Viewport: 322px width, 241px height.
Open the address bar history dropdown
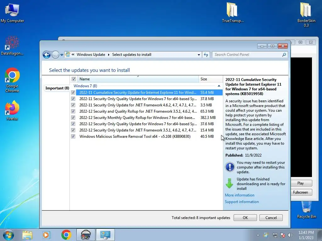coord(199,55)
